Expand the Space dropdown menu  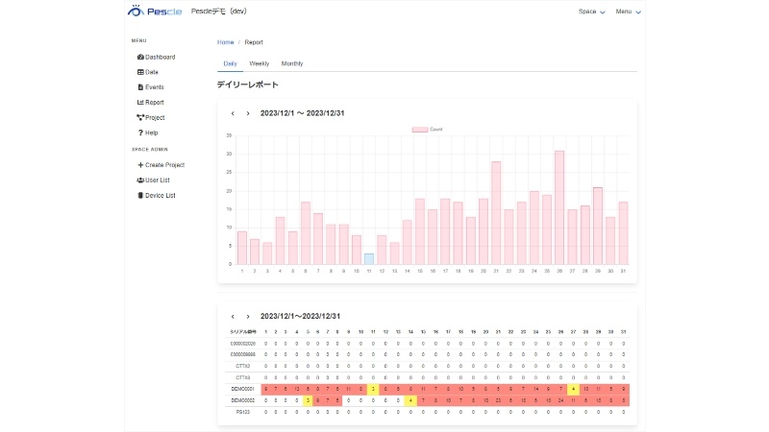[591, 12]
